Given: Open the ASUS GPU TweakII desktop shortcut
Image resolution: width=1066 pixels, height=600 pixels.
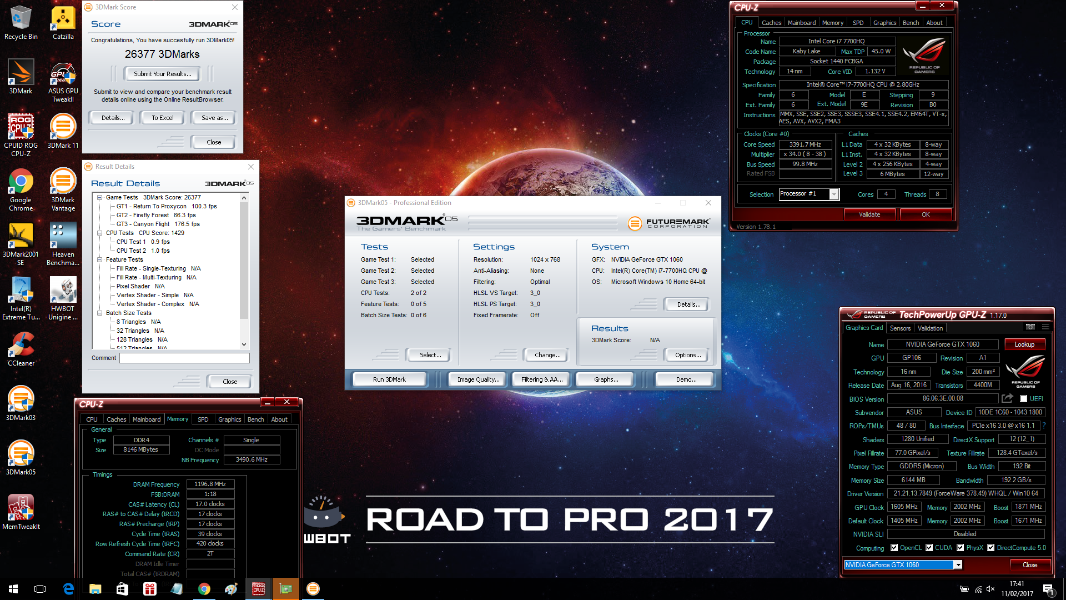Looking at the screenshot, I should pyautogui.click(x=63, y=82).
